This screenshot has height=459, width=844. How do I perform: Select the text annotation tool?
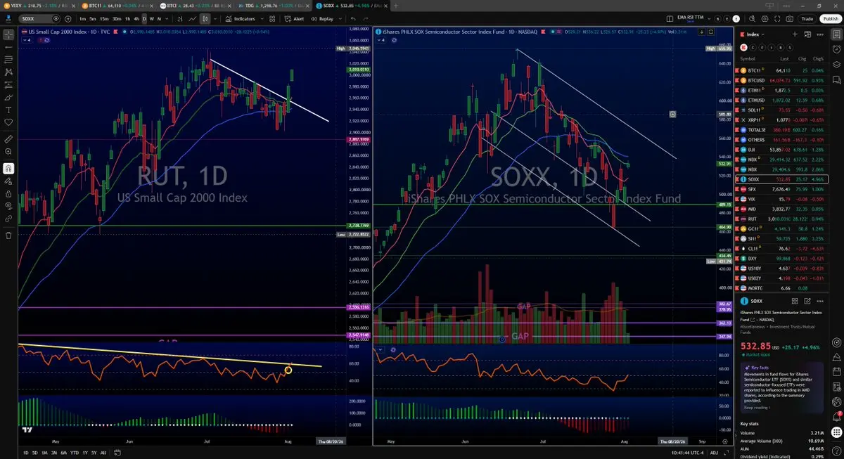pos(8,110)
